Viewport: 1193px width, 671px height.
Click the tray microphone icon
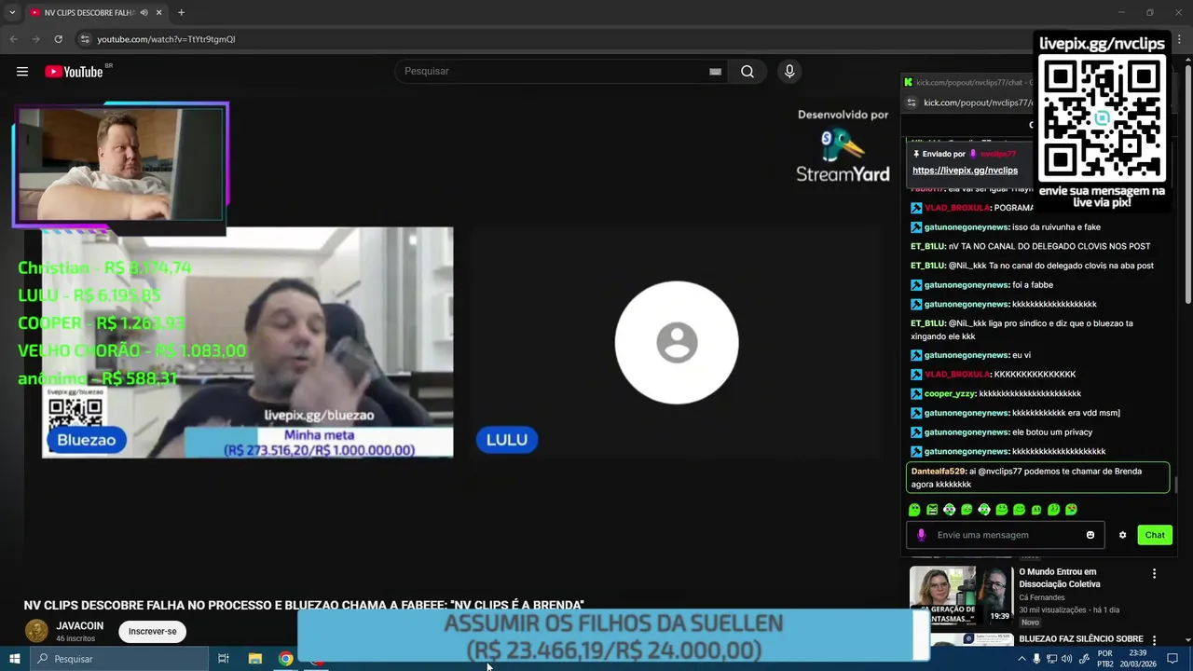click(x=1036, y=659)
